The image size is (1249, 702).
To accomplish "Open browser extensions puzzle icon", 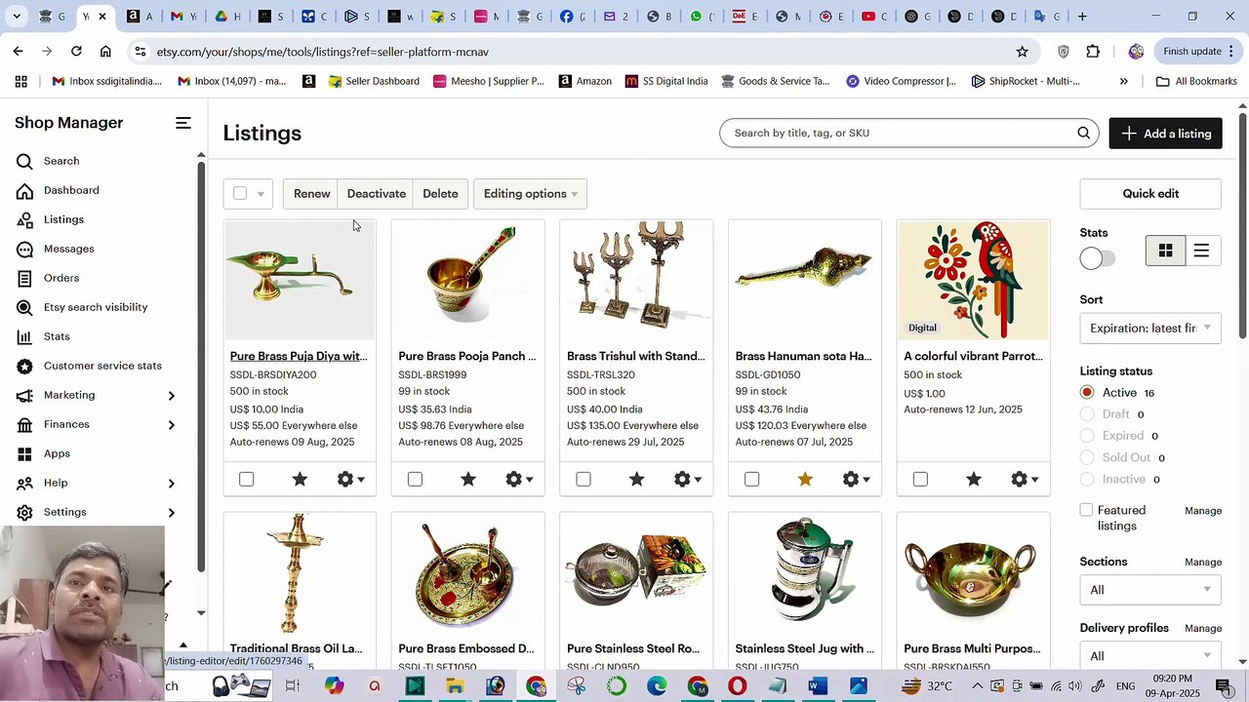I will (x=1093, y=52).
